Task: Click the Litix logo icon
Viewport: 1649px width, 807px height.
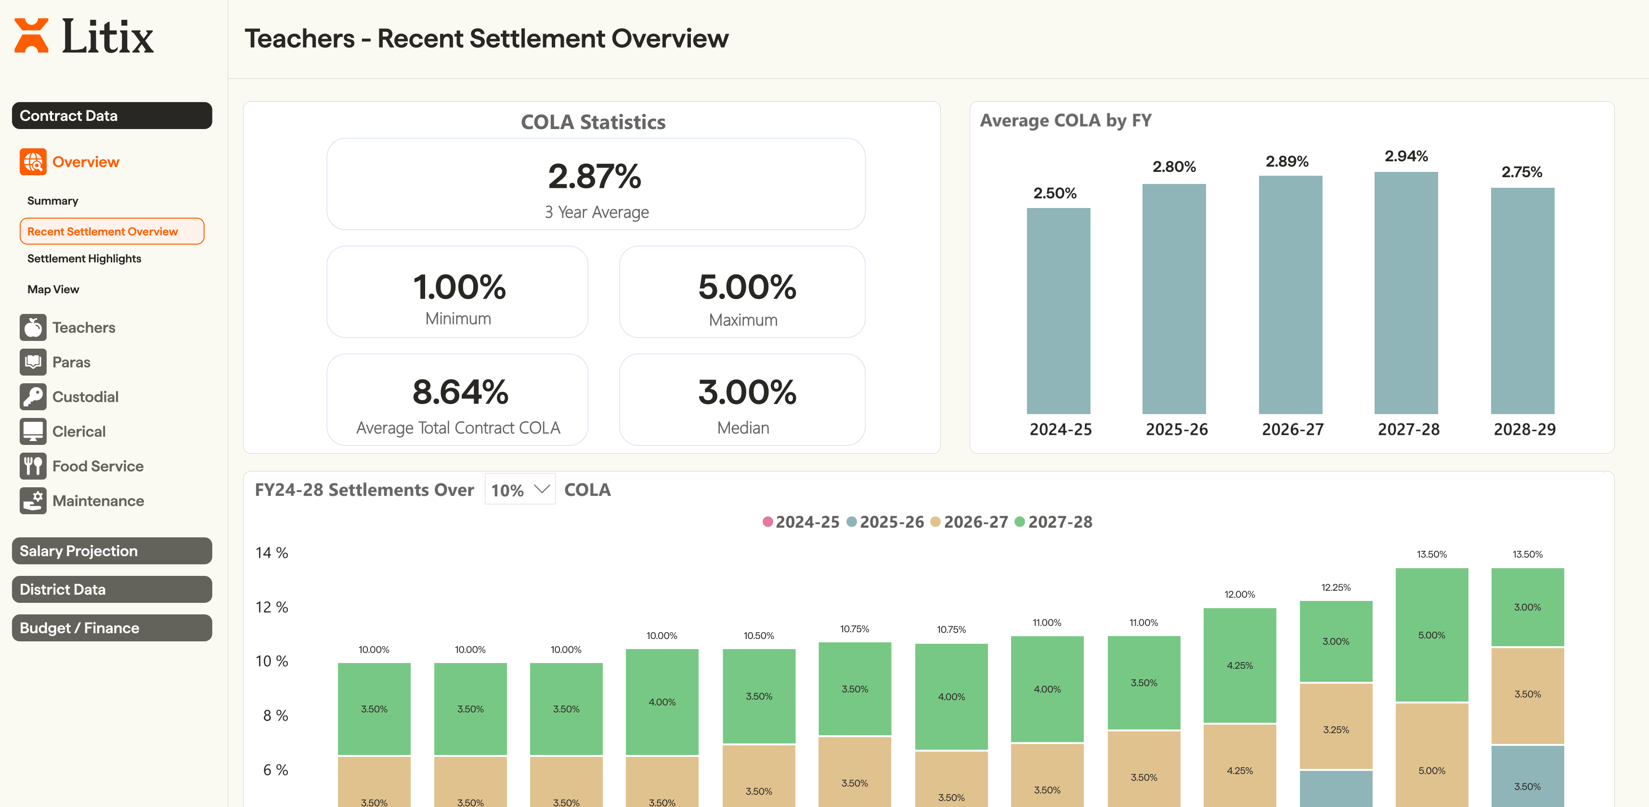Action: [31, 36]
